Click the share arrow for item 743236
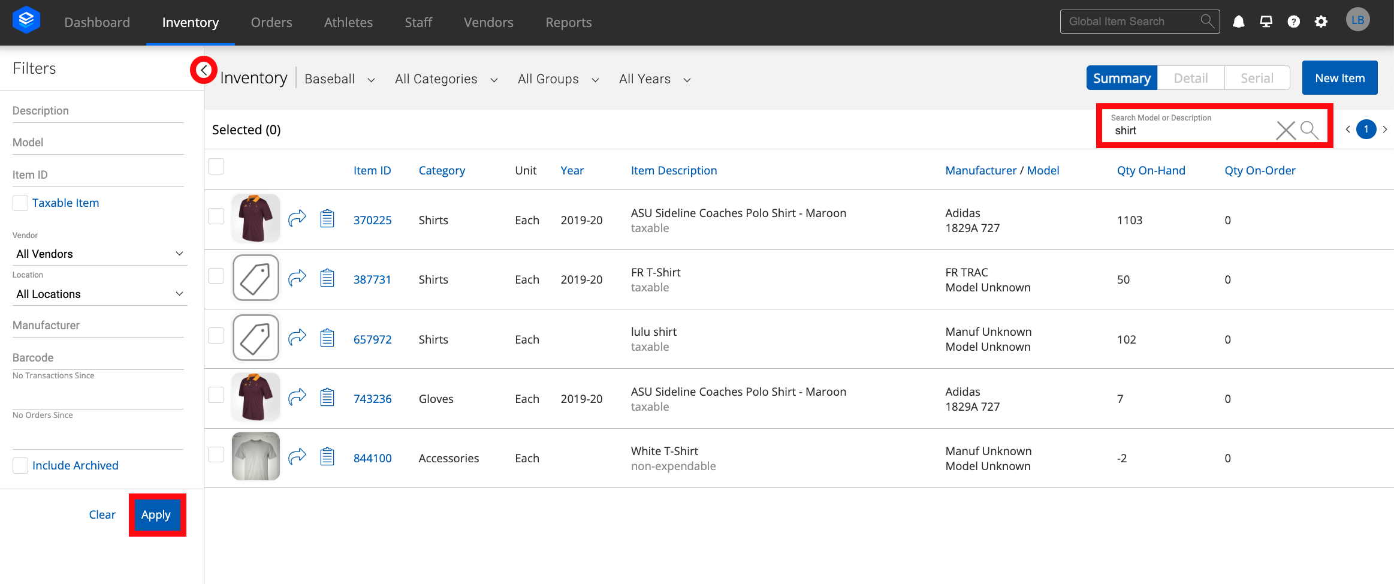1394x584 pixels. [297, 398]
